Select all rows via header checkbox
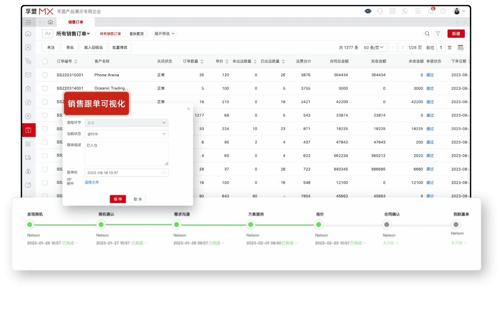Image resolution: width=500 pixels, height=309 pixels. 45,61
